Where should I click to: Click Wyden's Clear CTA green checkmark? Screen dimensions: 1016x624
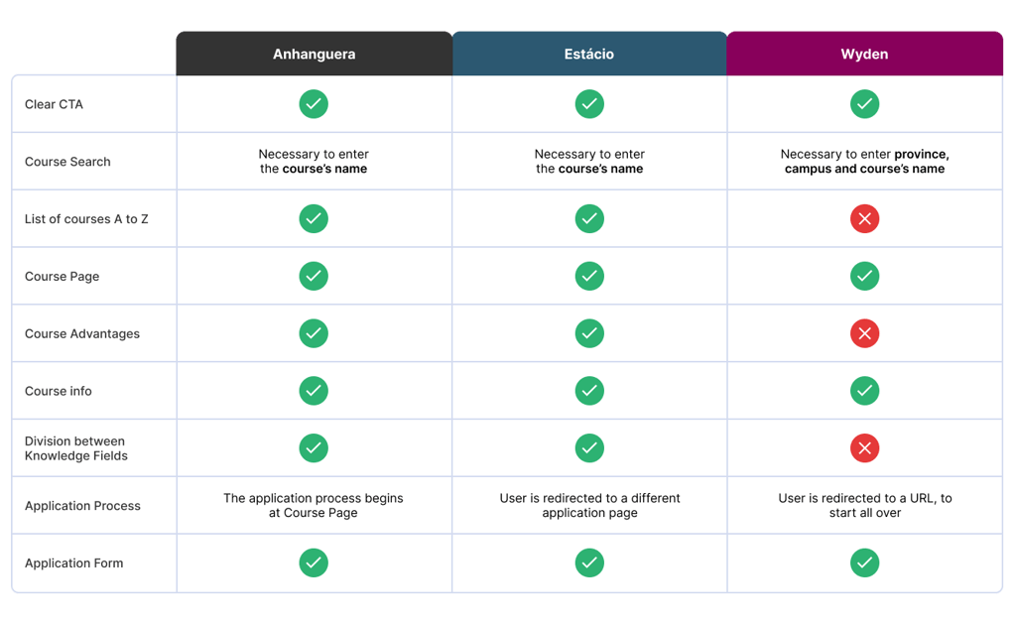(864, 104)
